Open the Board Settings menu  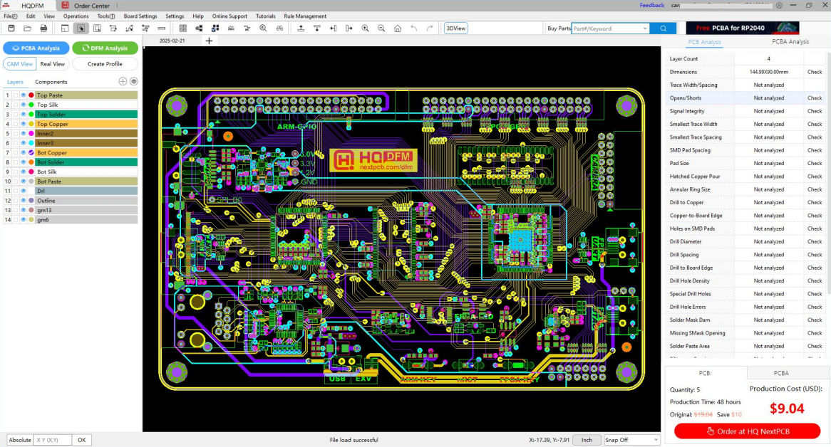[140, 16]
